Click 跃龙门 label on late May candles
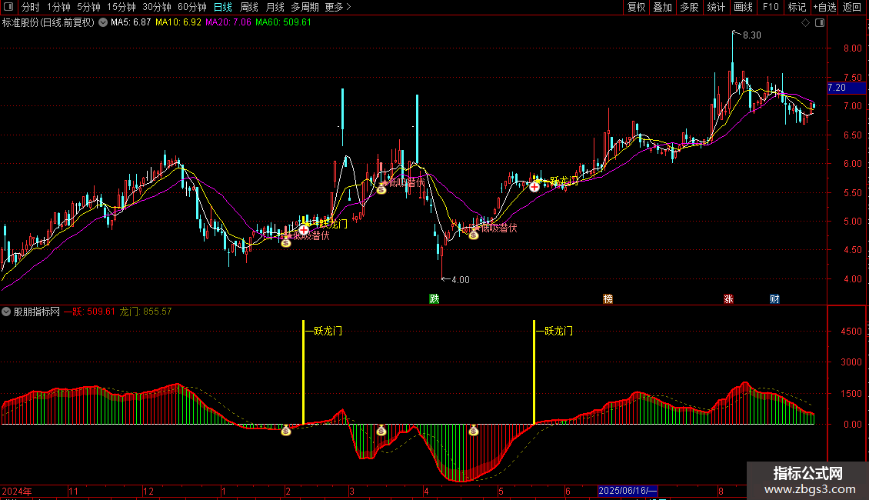 (564, 181)
